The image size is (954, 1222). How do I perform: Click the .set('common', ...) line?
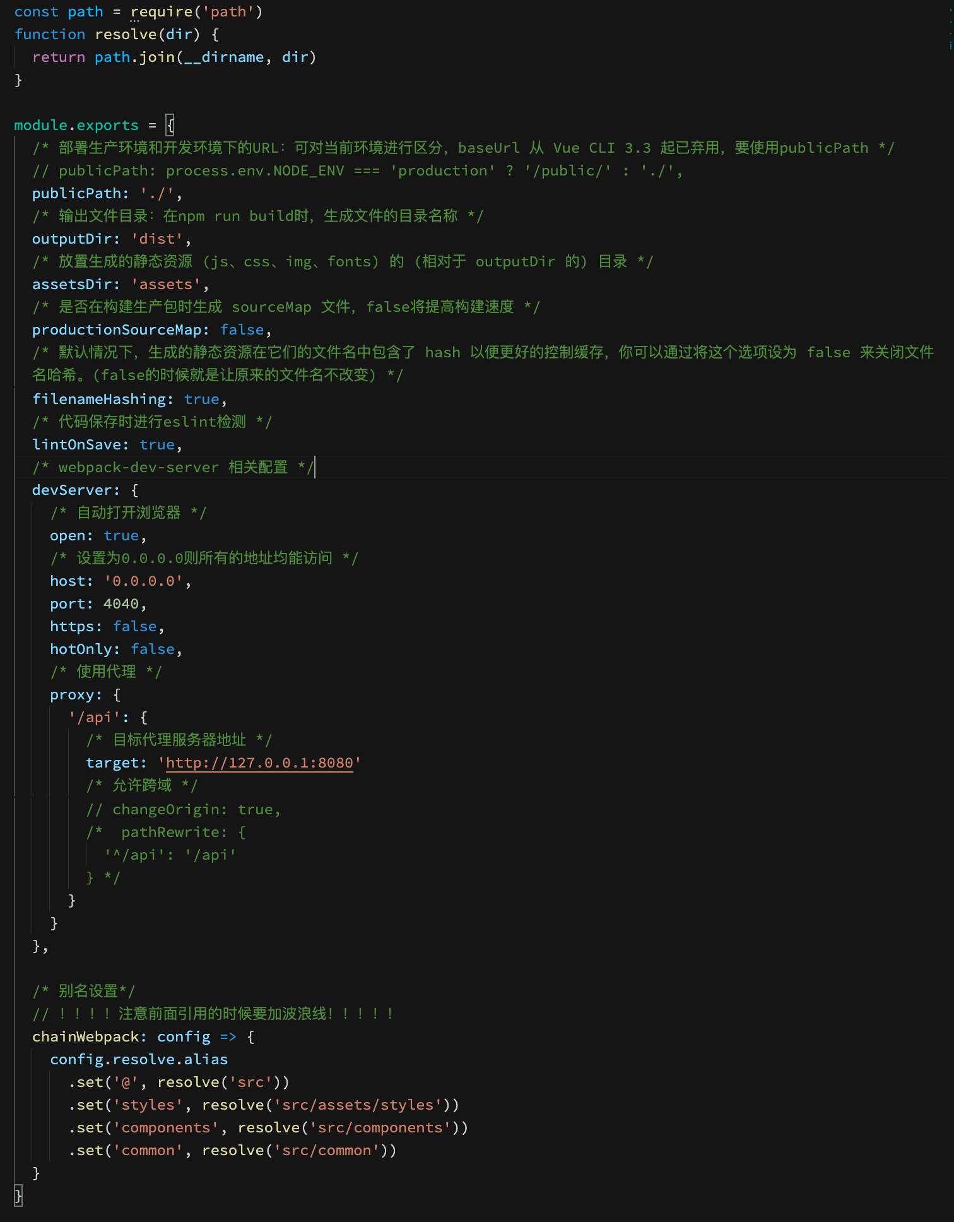[233, 1150]
